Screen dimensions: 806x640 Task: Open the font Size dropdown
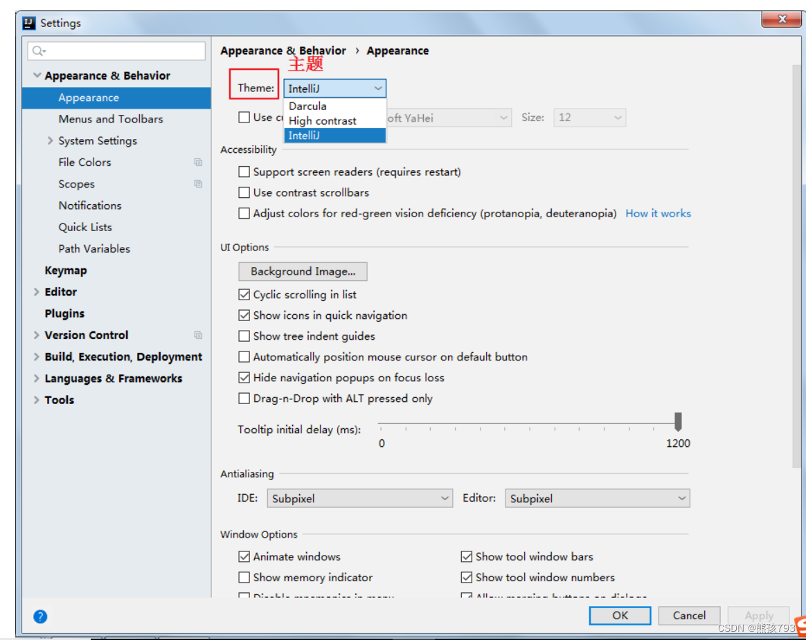pos(589,118)
